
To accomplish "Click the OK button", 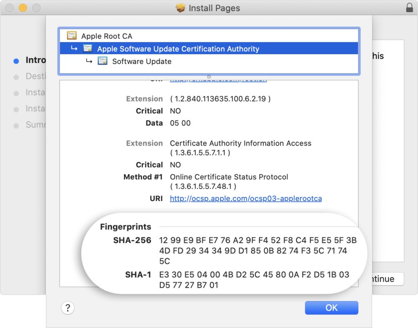I will (331, 308).
